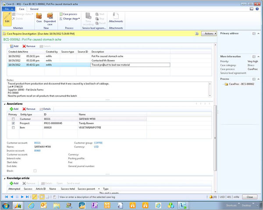The width and height of the screenshot is (263, 210).
Task: Check Primary box for the Customer row
Action: click(14, 119)
